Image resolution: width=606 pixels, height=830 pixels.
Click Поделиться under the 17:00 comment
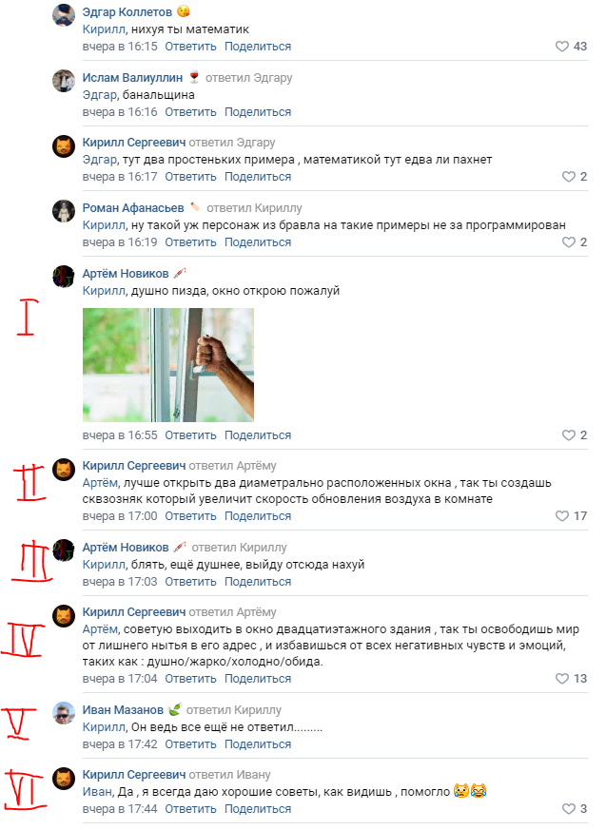258,516
